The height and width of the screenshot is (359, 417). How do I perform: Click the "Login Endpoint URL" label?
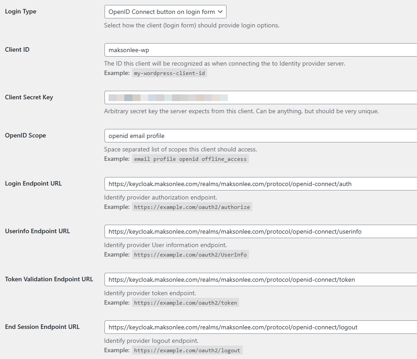[x=33, y=183]
